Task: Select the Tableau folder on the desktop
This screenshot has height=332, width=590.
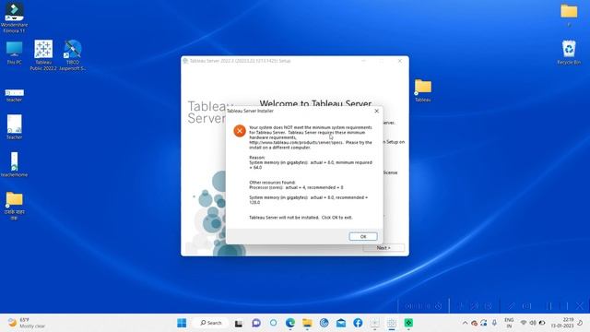Action: click(423, 90)
